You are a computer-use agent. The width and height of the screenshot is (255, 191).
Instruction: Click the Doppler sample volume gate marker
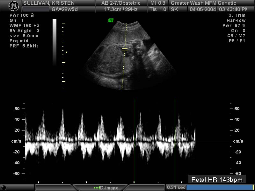click(125, 50)
